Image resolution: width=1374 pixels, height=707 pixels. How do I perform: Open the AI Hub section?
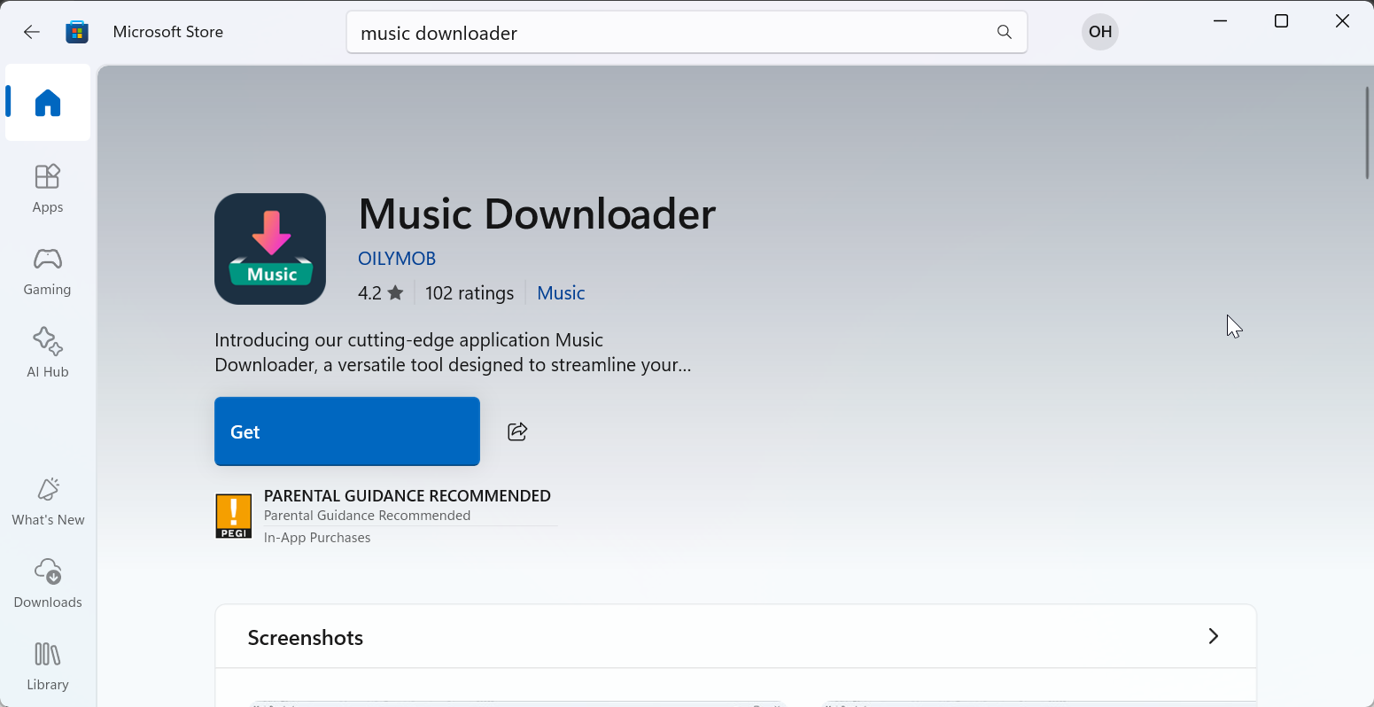[48, 353]
